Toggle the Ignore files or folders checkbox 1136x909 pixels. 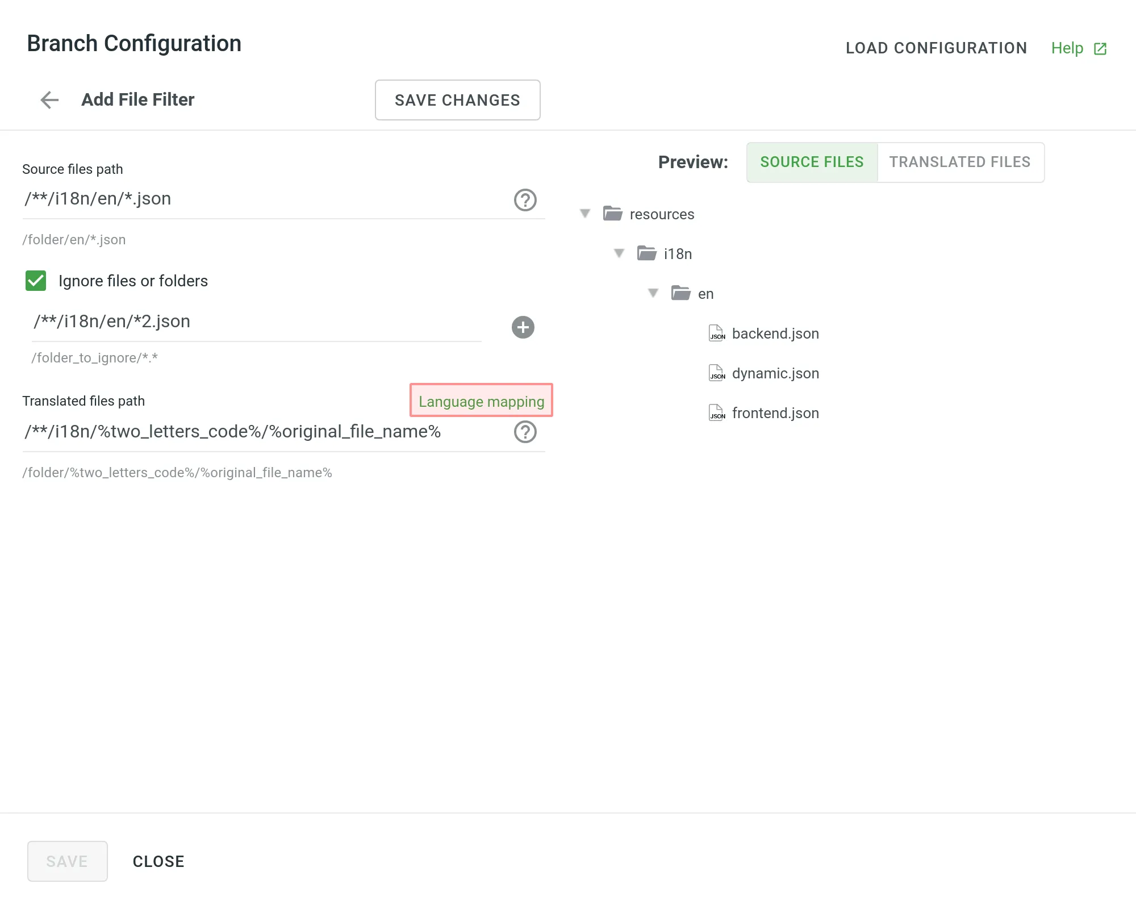pos(35,280)
